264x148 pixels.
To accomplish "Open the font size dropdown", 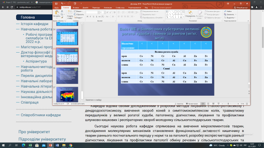I will (105, 12).
